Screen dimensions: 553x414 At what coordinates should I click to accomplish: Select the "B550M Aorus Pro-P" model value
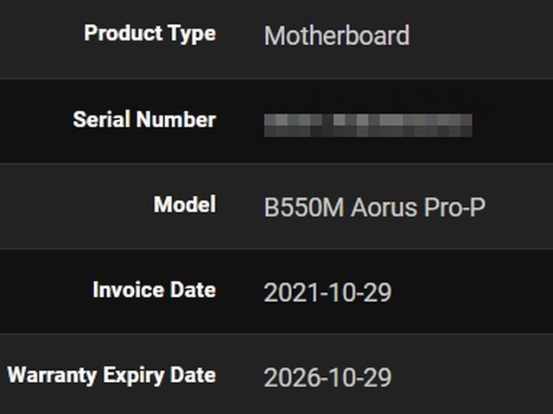(374, 208)
